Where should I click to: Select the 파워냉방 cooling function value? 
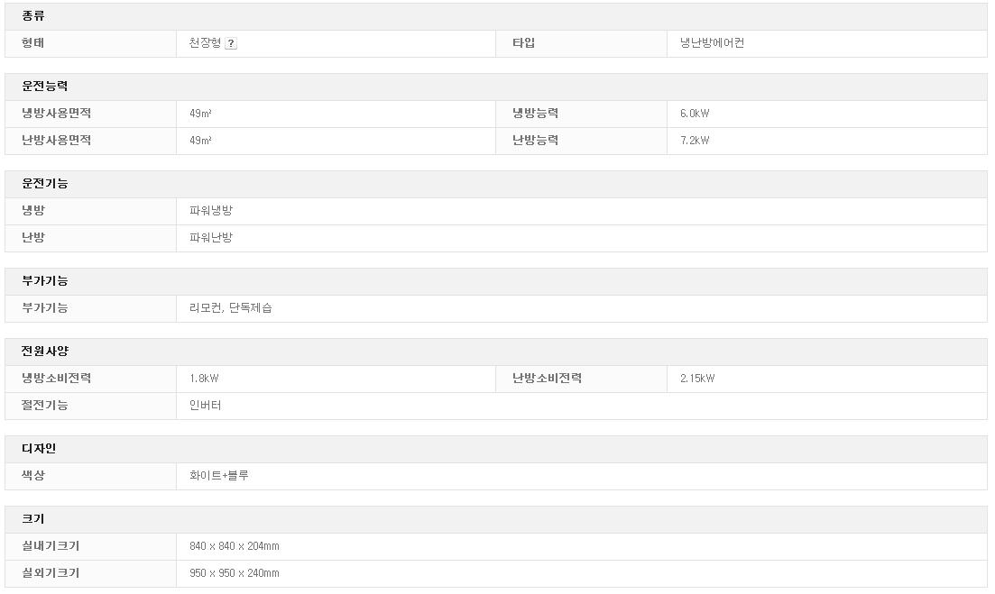click(211, 211)
